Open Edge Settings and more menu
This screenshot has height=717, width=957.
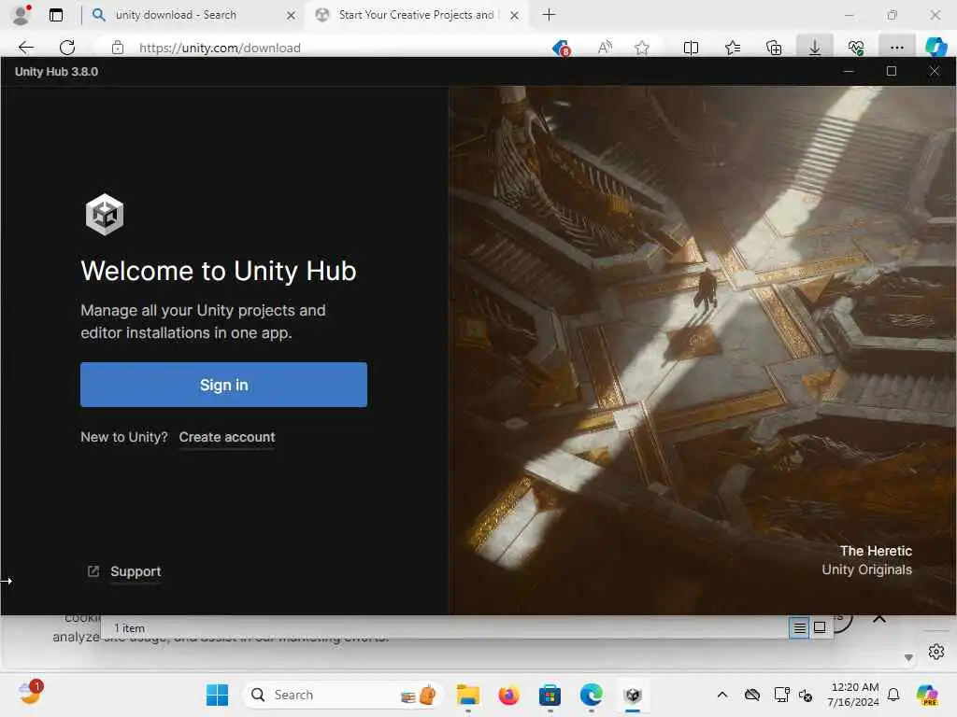[896, 48]
